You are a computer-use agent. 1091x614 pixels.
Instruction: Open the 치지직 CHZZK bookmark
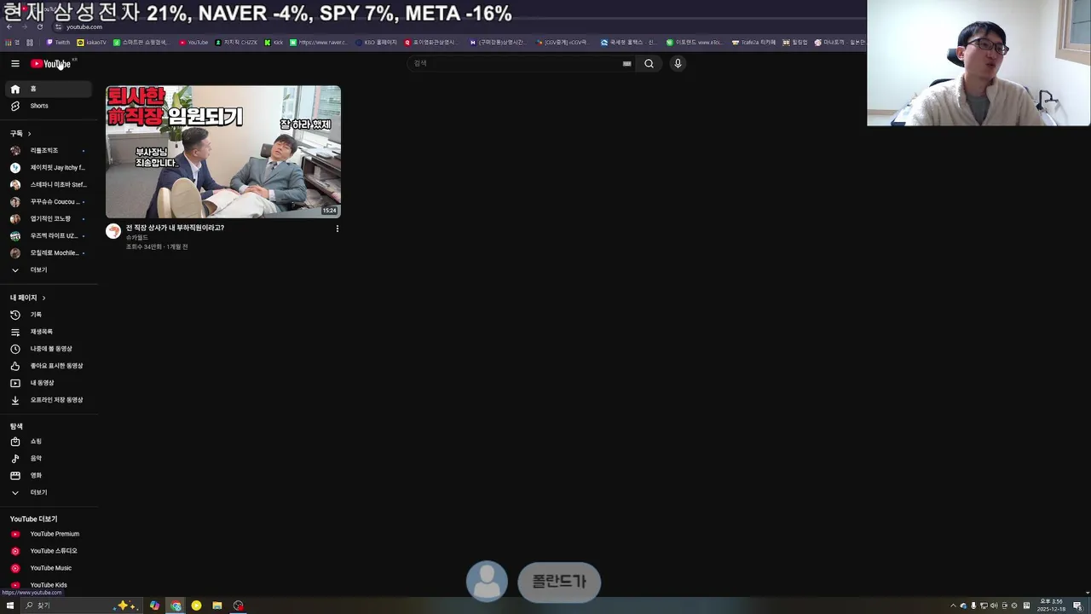pos(237,42)
